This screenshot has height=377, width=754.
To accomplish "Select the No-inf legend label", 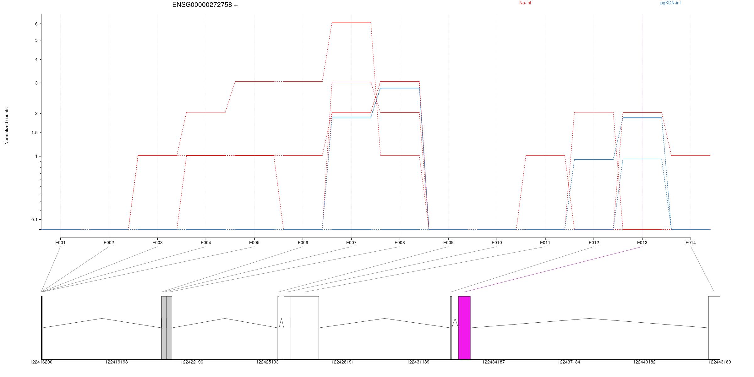I will click(525, 3).
